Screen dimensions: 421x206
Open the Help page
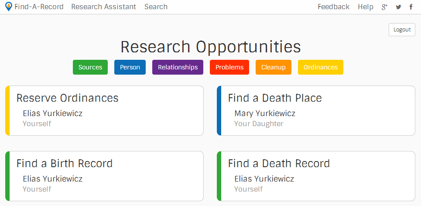click(366, 7)
